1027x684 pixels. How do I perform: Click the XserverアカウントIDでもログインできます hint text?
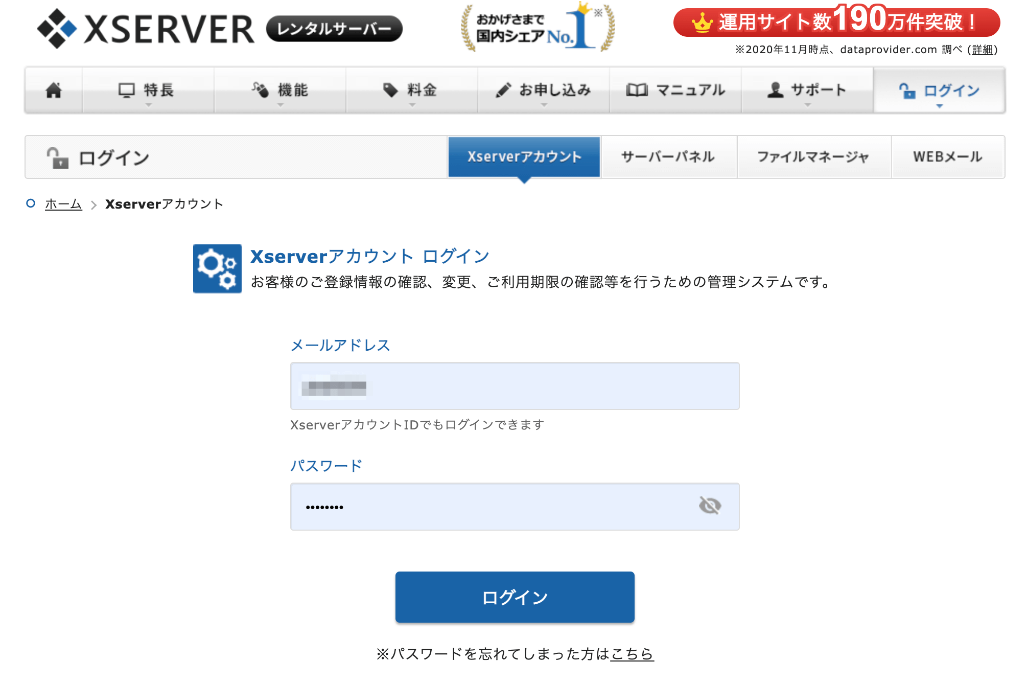pyautogui.click(x=417, y=425)
